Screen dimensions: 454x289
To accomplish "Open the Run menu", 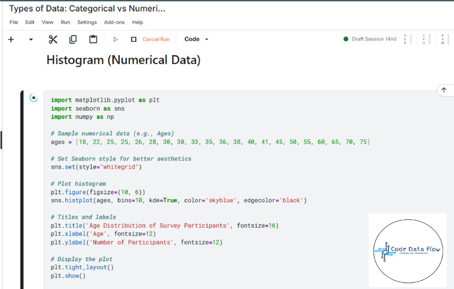I will click(x=65, y=22).
